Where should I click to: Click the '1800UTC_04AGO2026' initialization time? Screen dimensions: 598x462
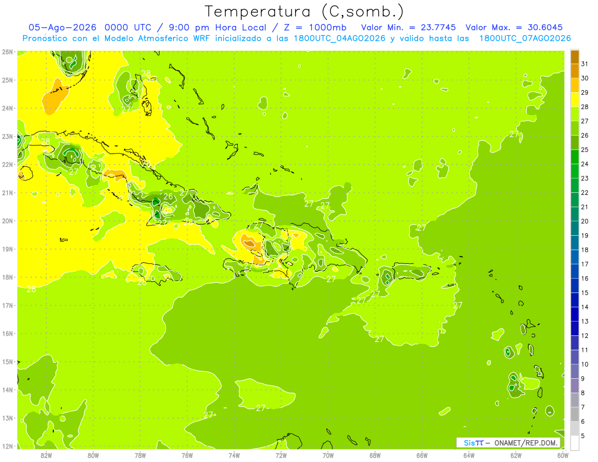point(340,38)
